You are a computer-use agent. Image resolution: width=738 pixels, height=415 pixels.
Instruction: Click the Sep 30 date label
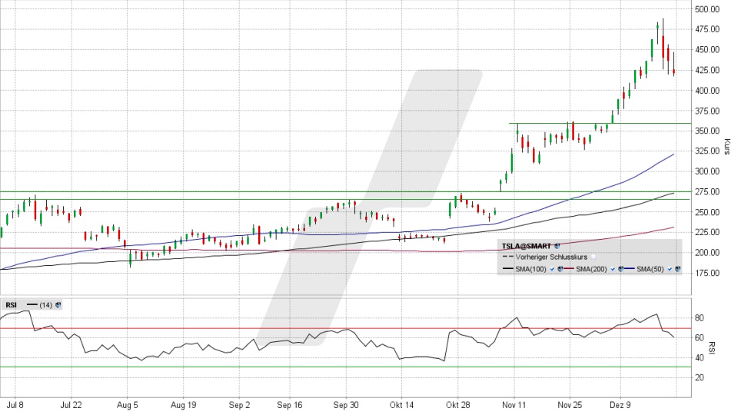(345, 405)
